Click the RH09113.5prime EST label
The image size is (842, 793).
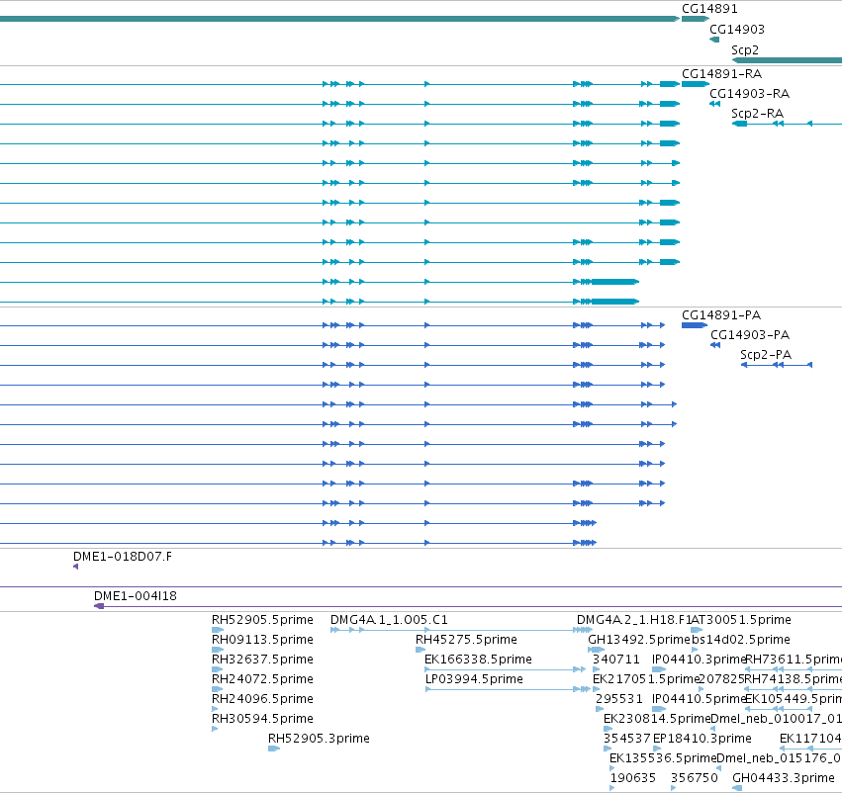(262, 640)
